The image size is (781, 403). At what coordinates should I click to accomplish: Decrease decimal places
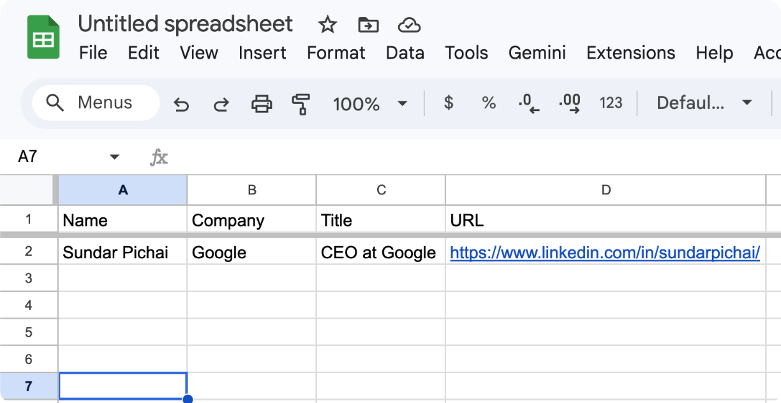coord(528,103)
